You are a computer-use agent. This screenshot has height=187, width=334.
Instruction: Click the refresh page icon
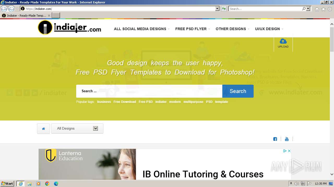[224, 9]
